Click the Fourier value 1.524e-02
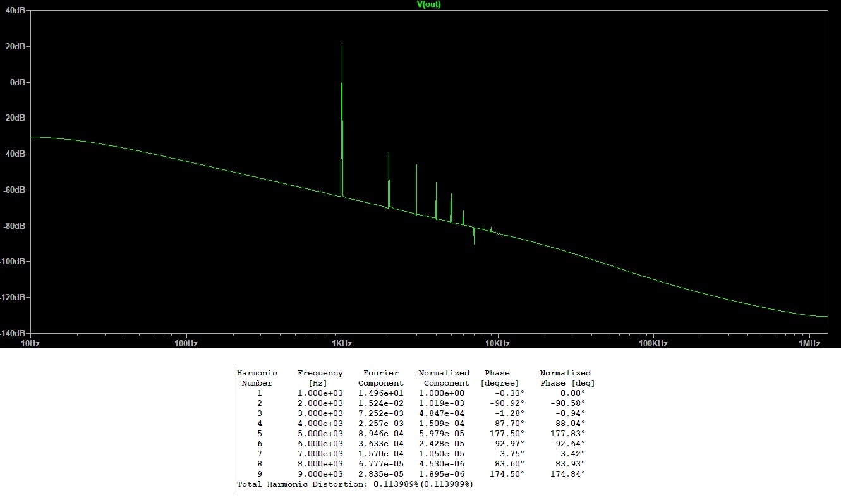The width and height of the screenshot is (841, 500). click(x=381, y=403)
